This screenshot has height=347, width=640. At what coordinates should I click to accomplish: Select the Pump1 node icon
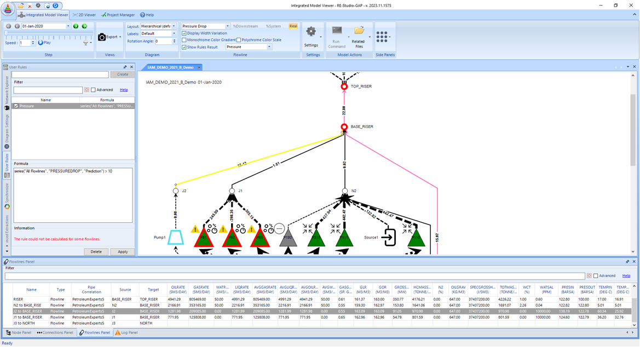pyautogui.click(x=176, y=238)
